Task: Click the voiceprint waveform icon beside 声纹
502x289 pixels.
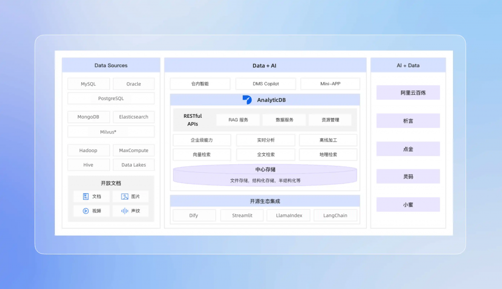Action: 125,210
